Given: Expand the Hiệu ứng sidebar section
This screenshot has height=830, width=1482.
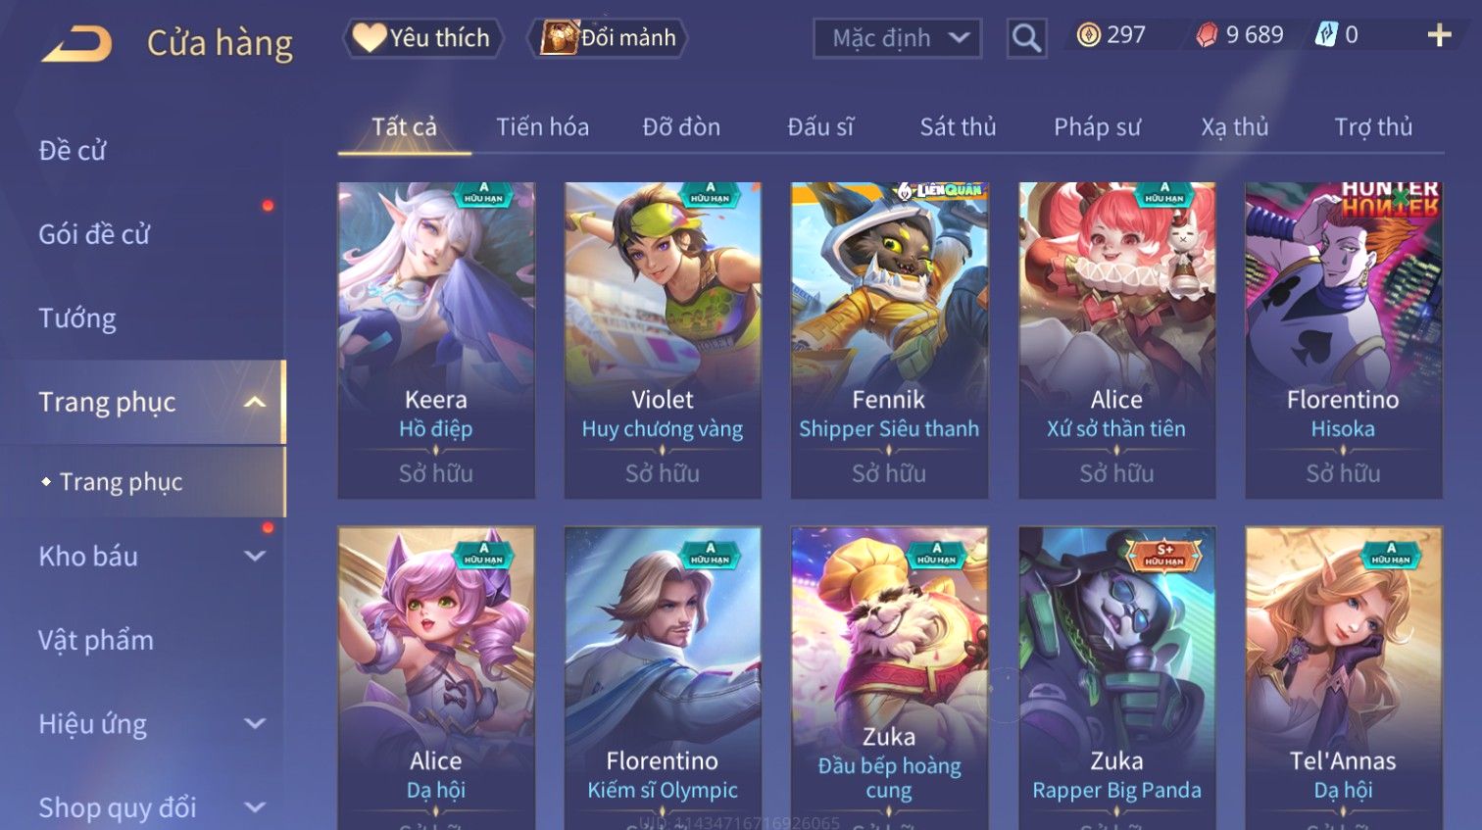Looking at the screenshot, I should (255, 723).
